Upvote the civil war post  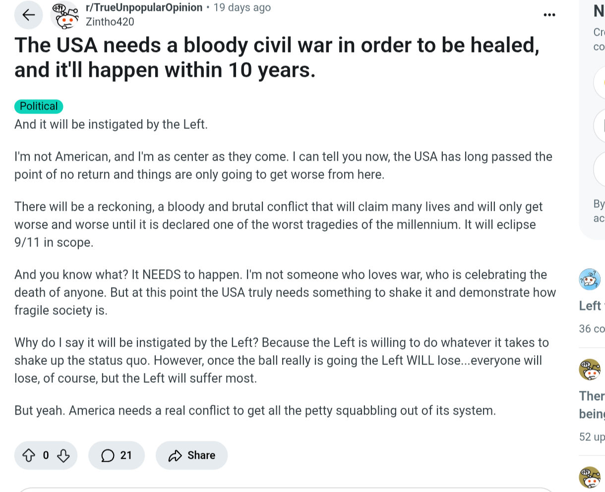coord(29,455)
